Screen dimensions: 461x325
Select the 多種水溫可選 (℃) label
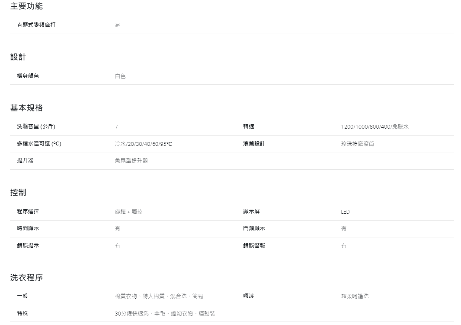39,144
